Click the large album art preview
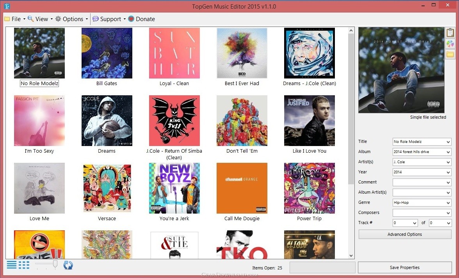Image resolution: width=459 pixels, height=278 pixels. pyautogui.click(x=401, y=70)
